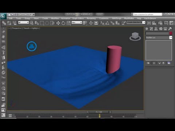Viewport: 175px width, 131px height.
Task: Open the Create menu
Action: point(45,19)
